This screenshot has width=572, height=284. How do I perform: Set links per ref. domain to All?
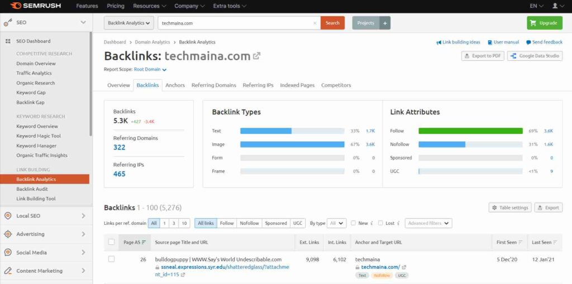[x=154, y=223]
